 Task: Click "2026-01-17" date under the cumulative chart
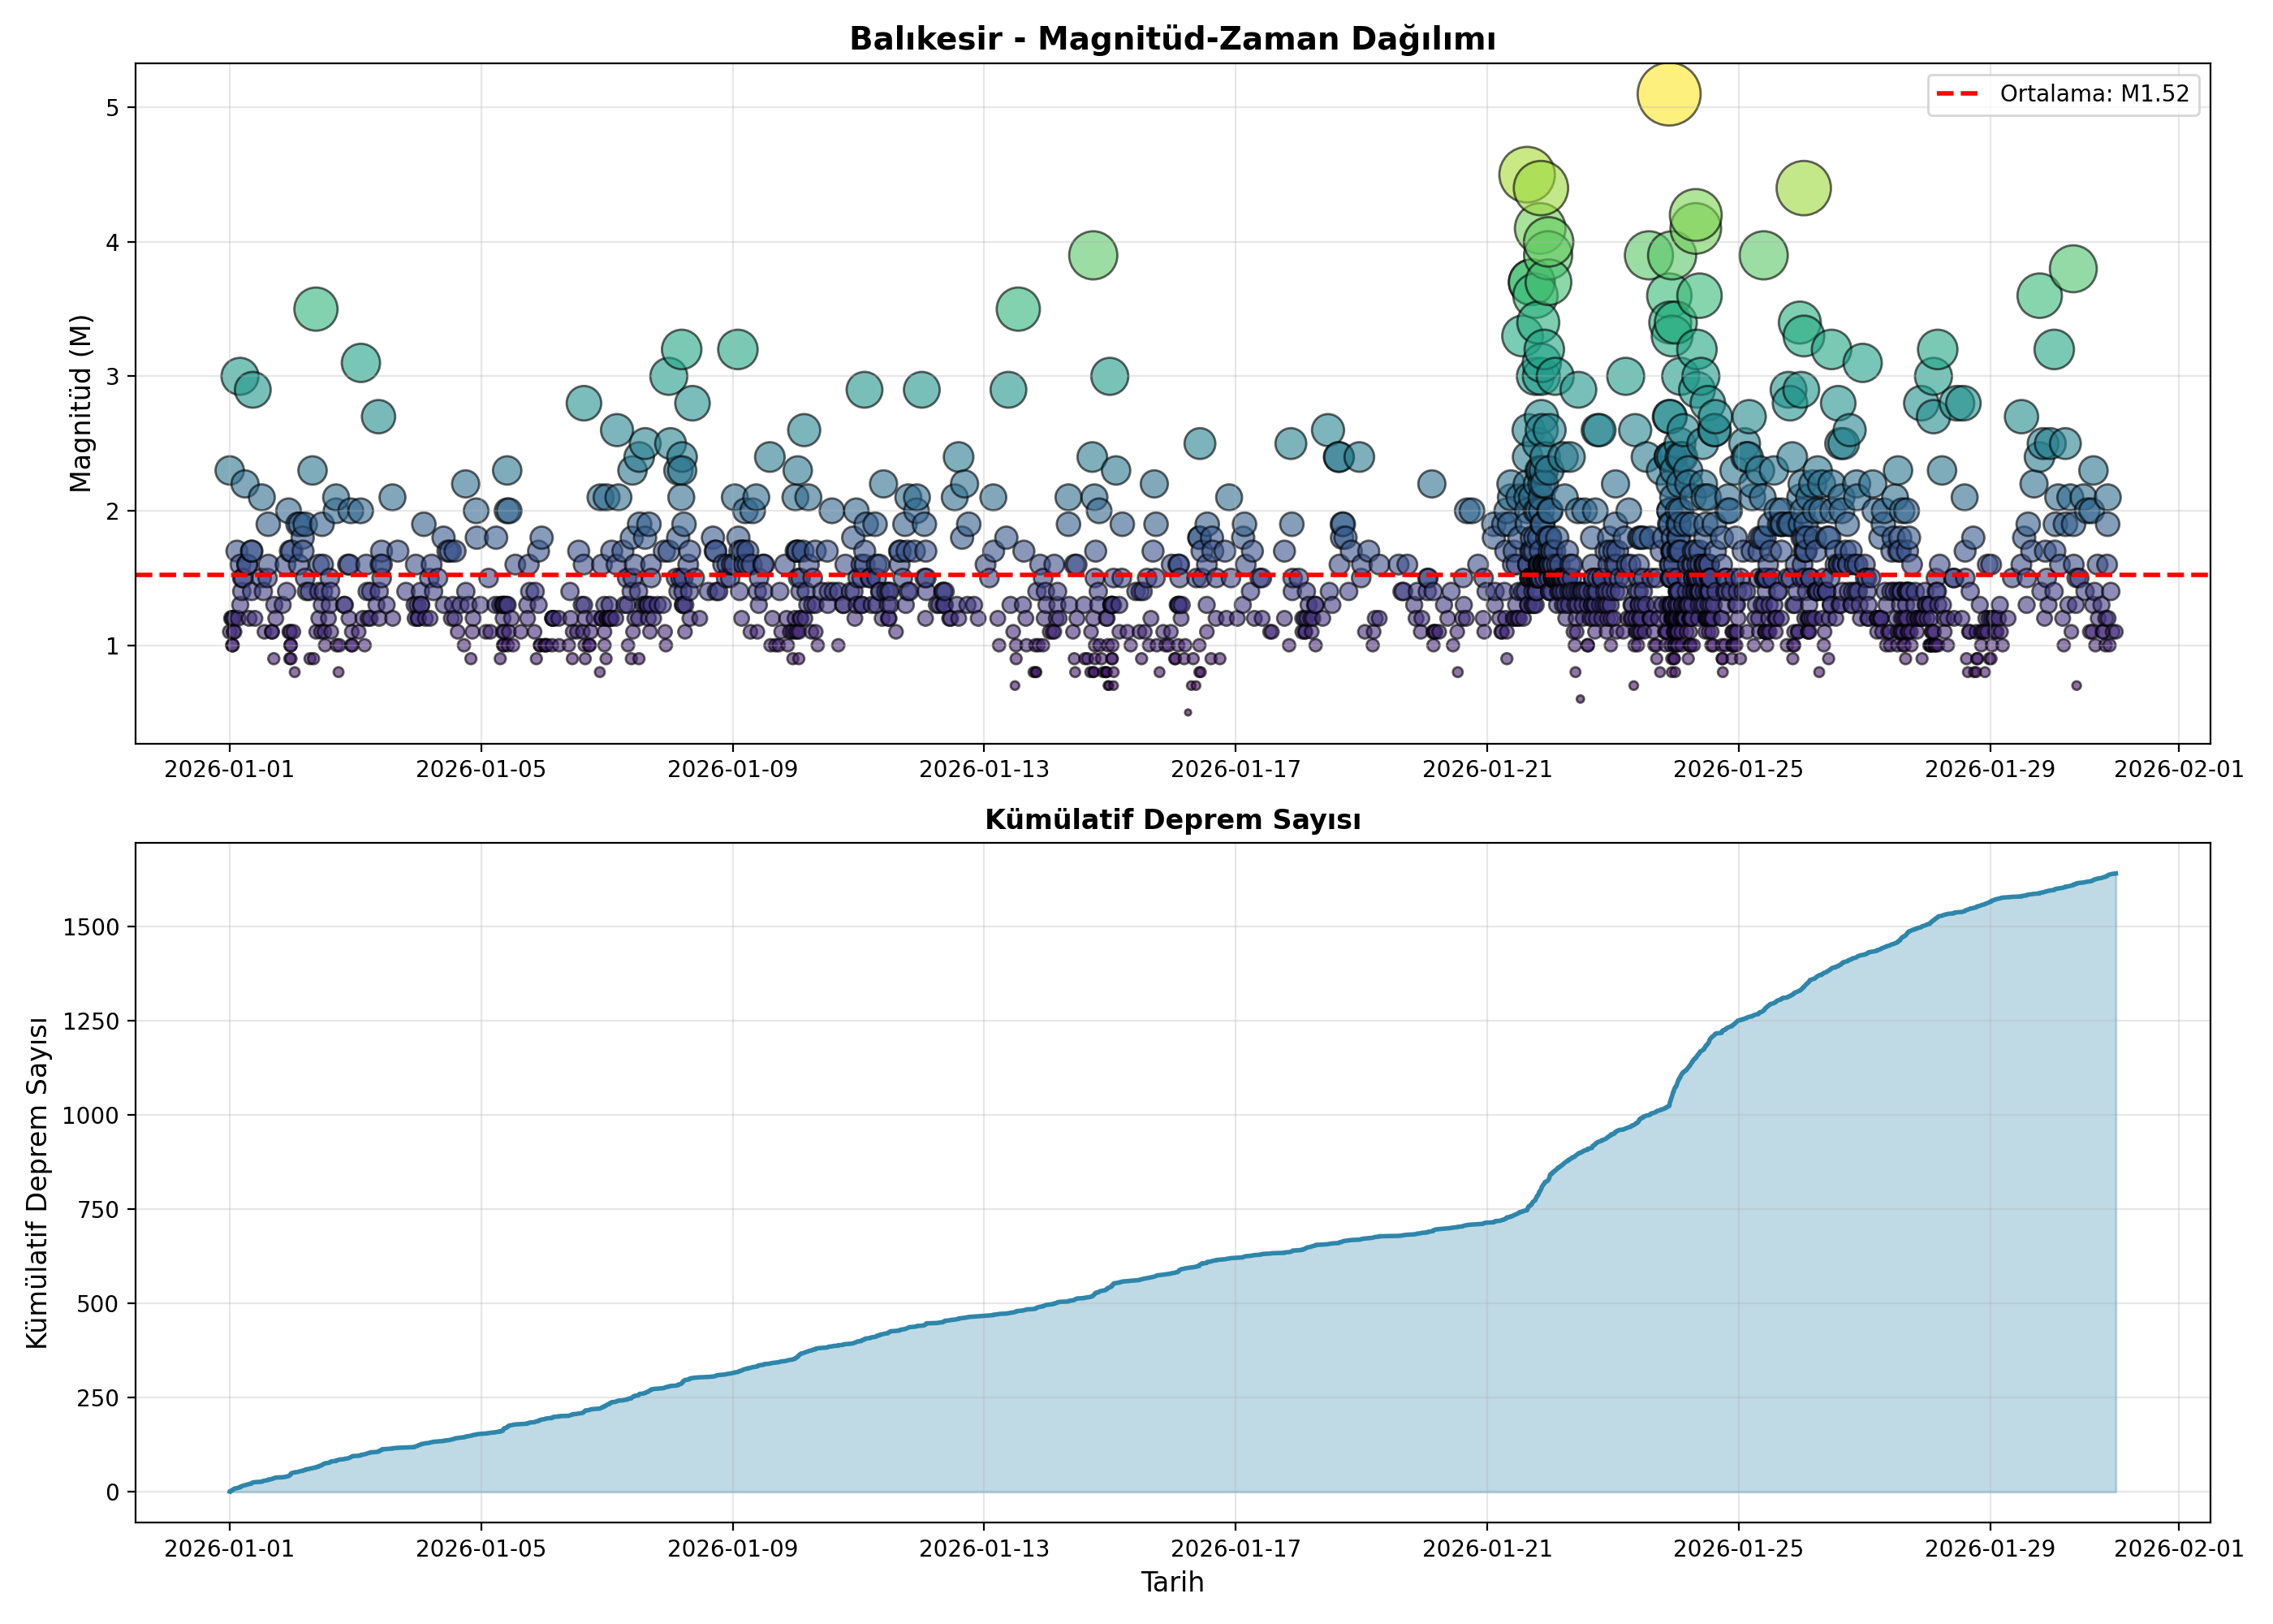click(1236, 1549)
